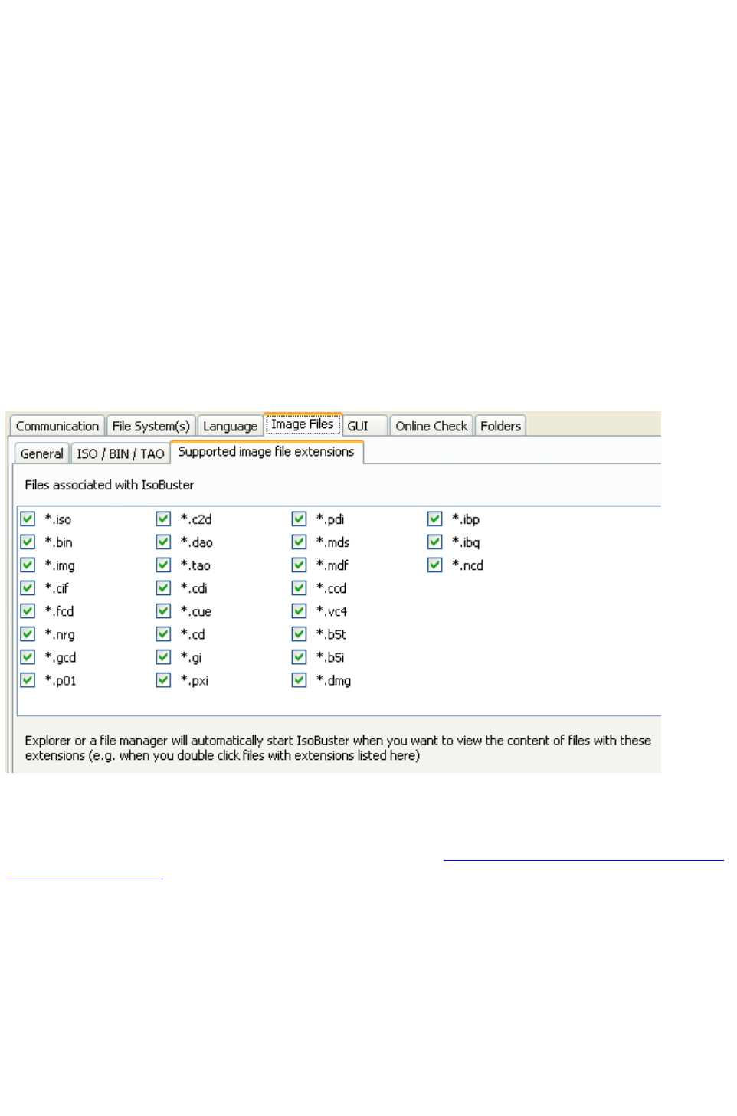This screenshot has width=737, height=1116.
Task: Disable the *.nrg file association
Action: click(28, 633)
